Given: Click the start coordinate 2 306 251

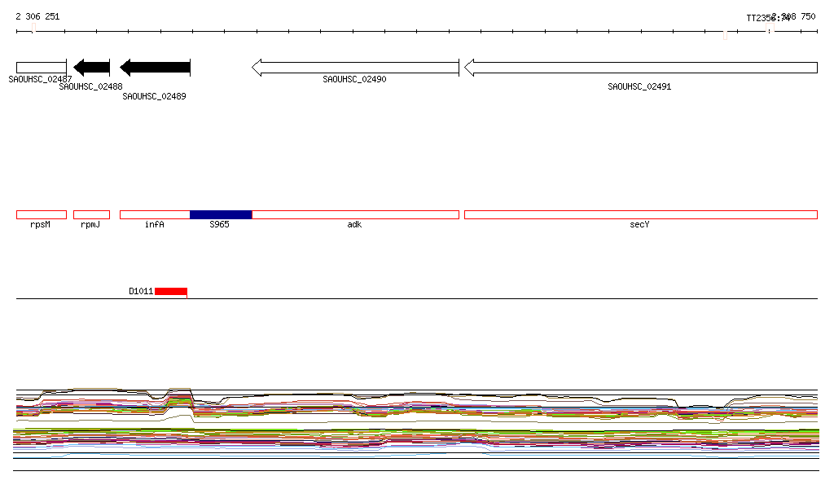Looking at the screenshot, I should coord(37,16).
